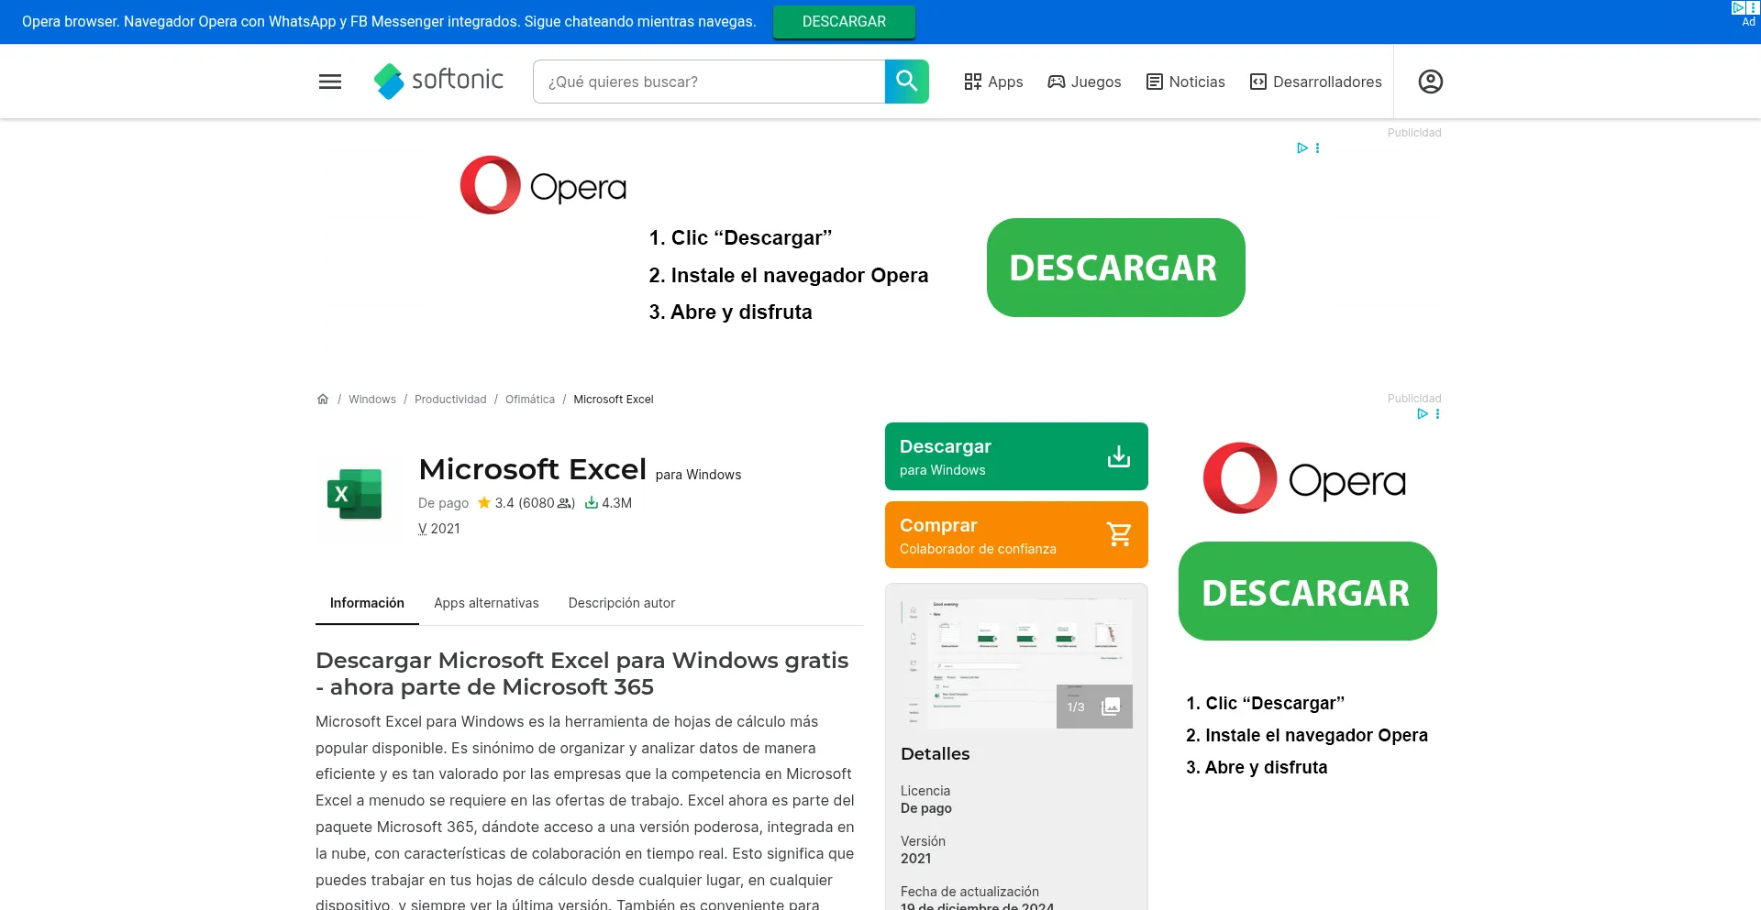The image size is (1761, 910).
Task: Click the 'De pago' license value in Detalles
Action: click(926, 808)
